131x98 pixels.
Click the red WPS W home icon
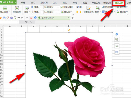point(31,18)
